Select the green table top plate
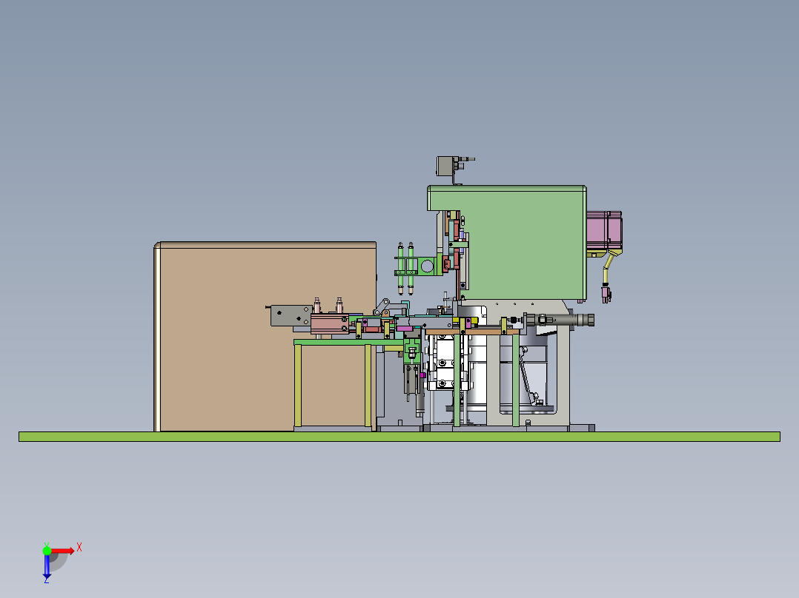This screenshot has height=598, width=799. point(348,343)
